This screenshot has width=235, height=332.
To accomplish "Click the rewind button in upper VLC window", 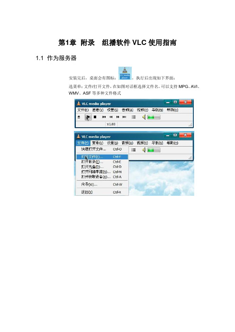I will [x=111, y=117].
